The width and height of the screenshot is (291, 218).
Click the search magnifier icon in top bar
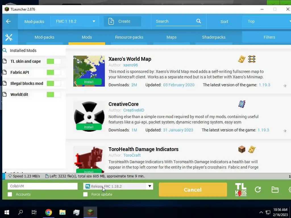[199, 21]
